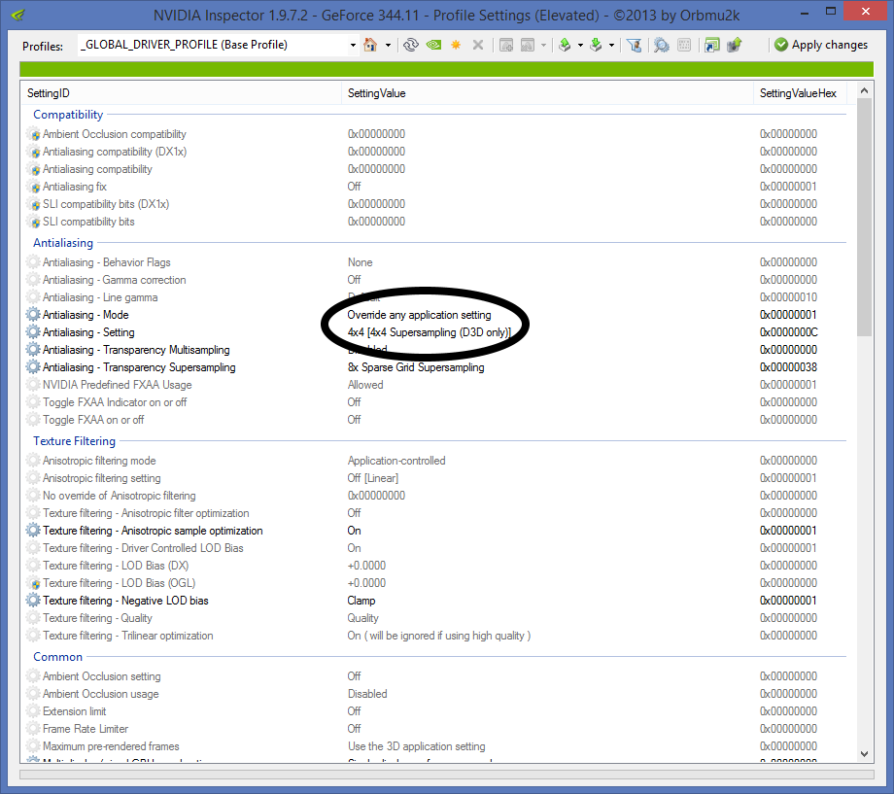The height and width of the screenshot is (794, 894).
Task: Click shield gear icon beside Ambient Occlusion compatibility
Action: click(x=33, y=134)
